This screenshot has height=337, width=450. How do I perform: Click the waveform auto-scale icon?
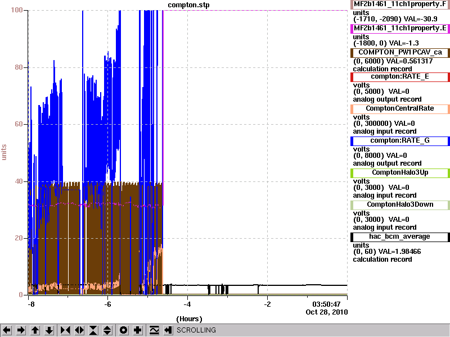(x=154, y=330)
